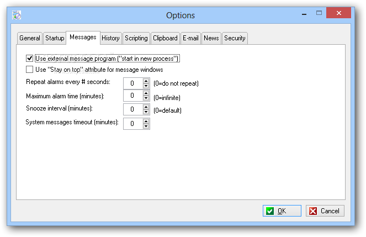Click the Cancel button
This screenshot has height=237, width=366.
pos(325,211)
